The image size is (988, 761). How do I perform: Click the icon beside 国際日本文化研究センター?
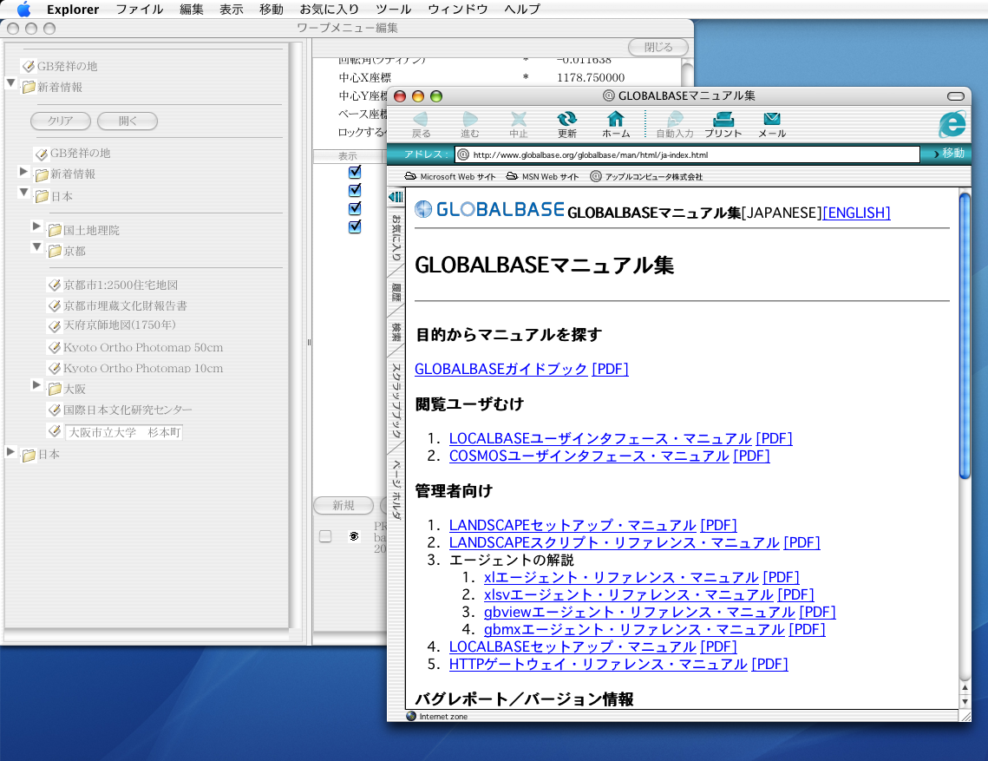(x=55, y=410)
